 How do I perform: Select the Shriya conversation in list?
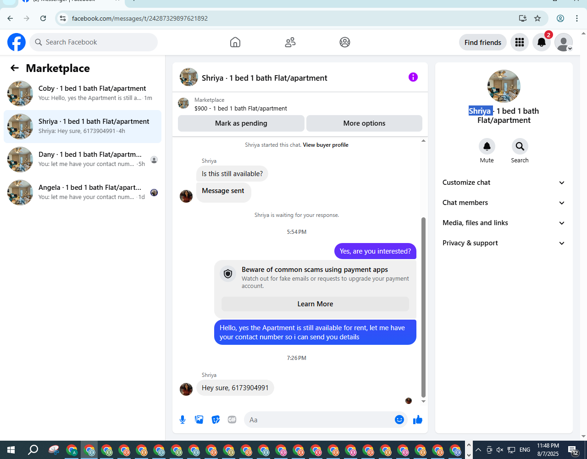83,126
